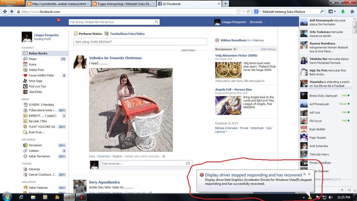Click Tulis komentar comment field

[x=143, y=164]
